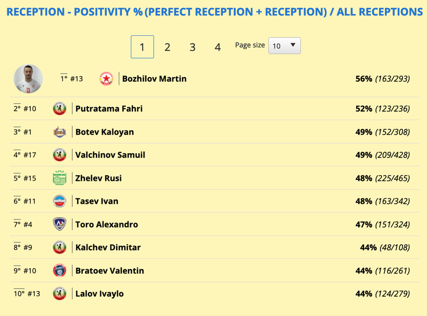Viewport: 427px width, 316px height.
Task: Open Valchinov Samuil's player link
Action: (110, 155)
